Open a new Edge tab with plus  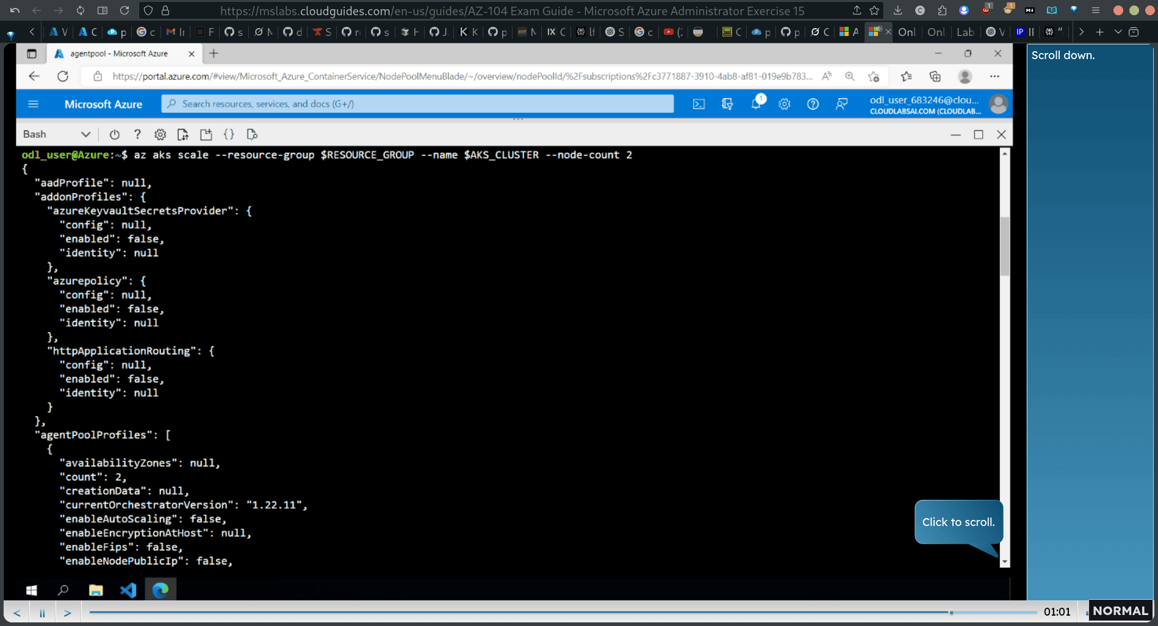point(214,54)
